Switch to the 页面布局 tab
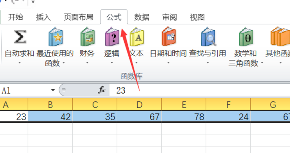290x153 pixels. click(79, 17)
